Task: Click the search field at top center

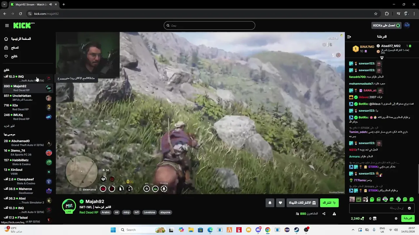Action: pos(209,25)
